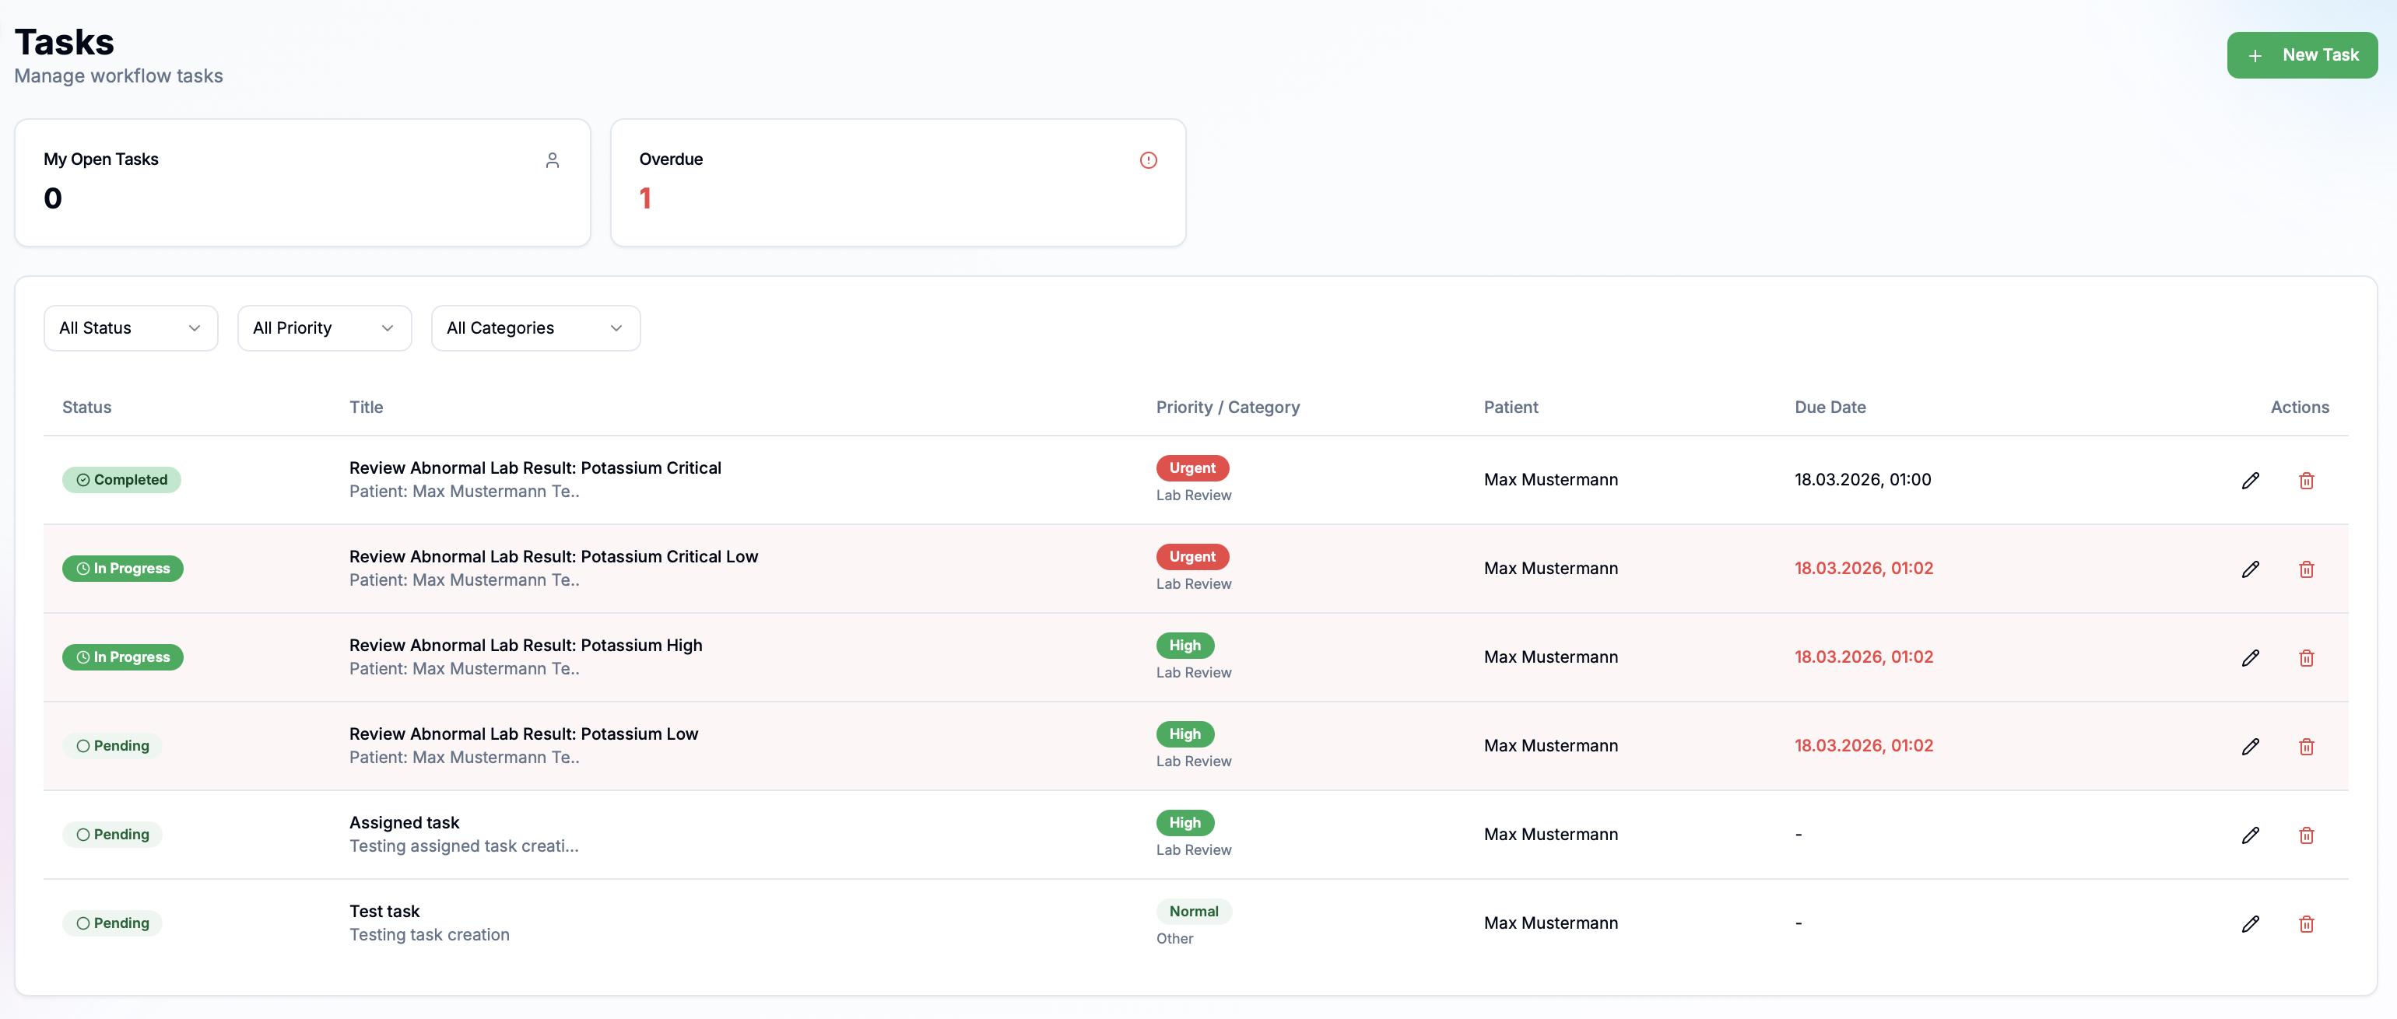Click due date 18.03.2026, 01:00
This screenshot has height=1019, width=2397.
click(x=1862, y=480)
